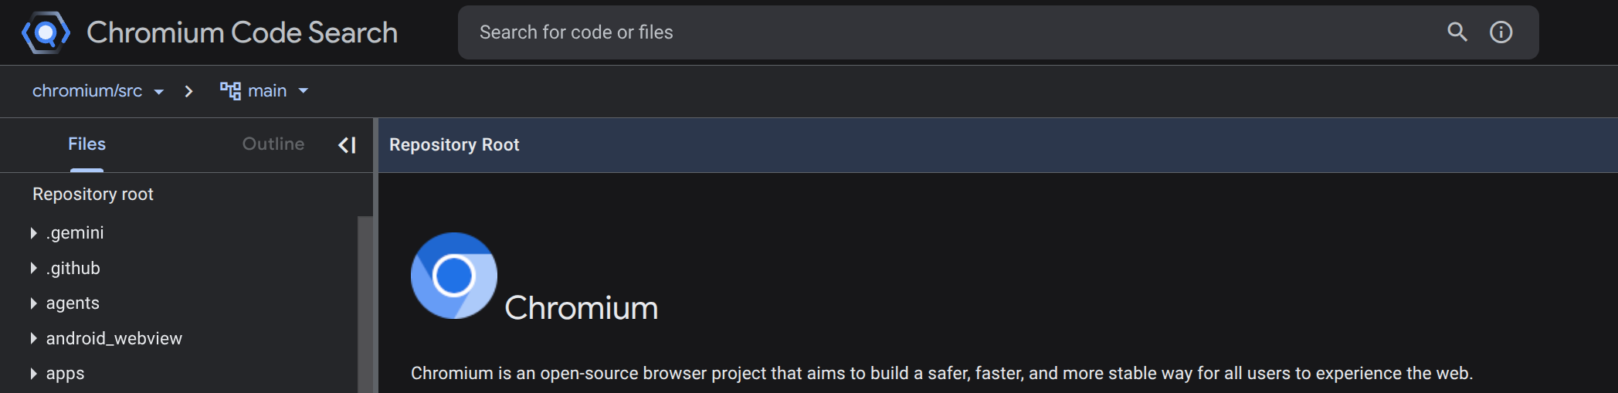Click the branch icon beside main

pyautogui.click(x=230, y=91)
